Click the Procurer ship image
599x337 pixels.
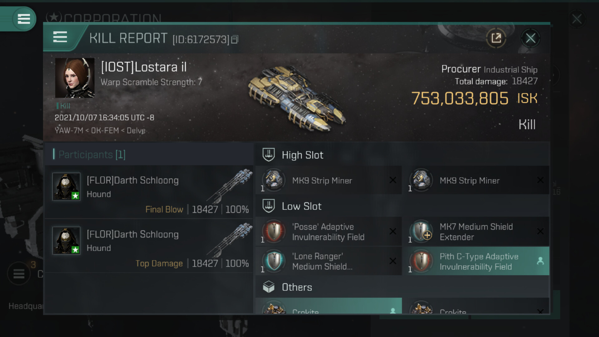point(296,98)
